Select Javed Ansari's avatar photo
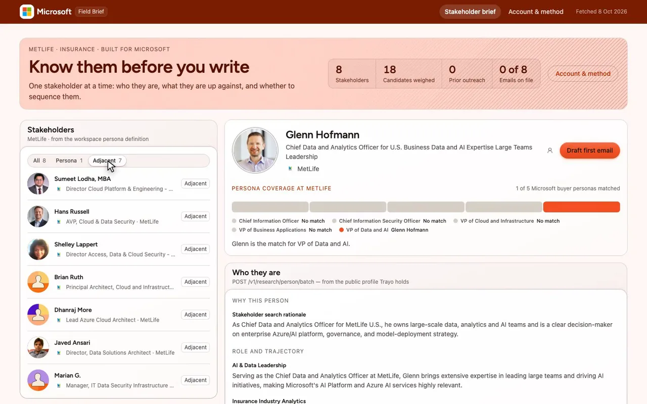647x404 pixels. point(38,348)
